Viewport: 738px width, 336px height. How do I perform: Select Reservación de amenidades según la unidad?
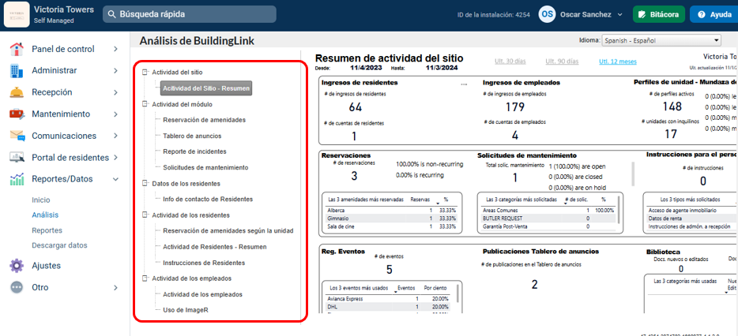pos(228,231)
